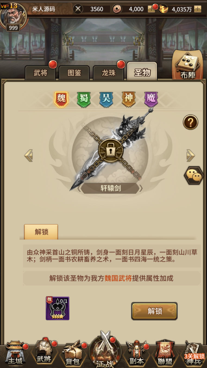
Task: Open the chat bubble icon
Action: (194, 176)
